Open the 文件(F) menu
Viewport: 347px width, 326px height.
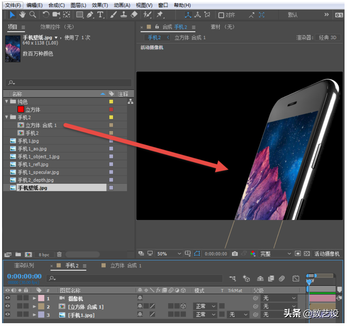click(13, 5)
